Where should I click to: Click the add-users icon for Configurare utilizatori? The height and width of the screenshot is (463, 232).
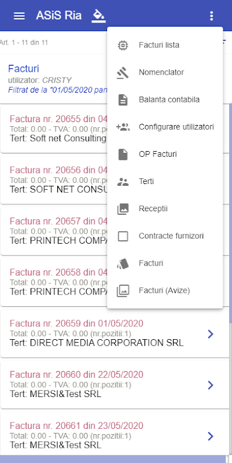tap(123, 127)
